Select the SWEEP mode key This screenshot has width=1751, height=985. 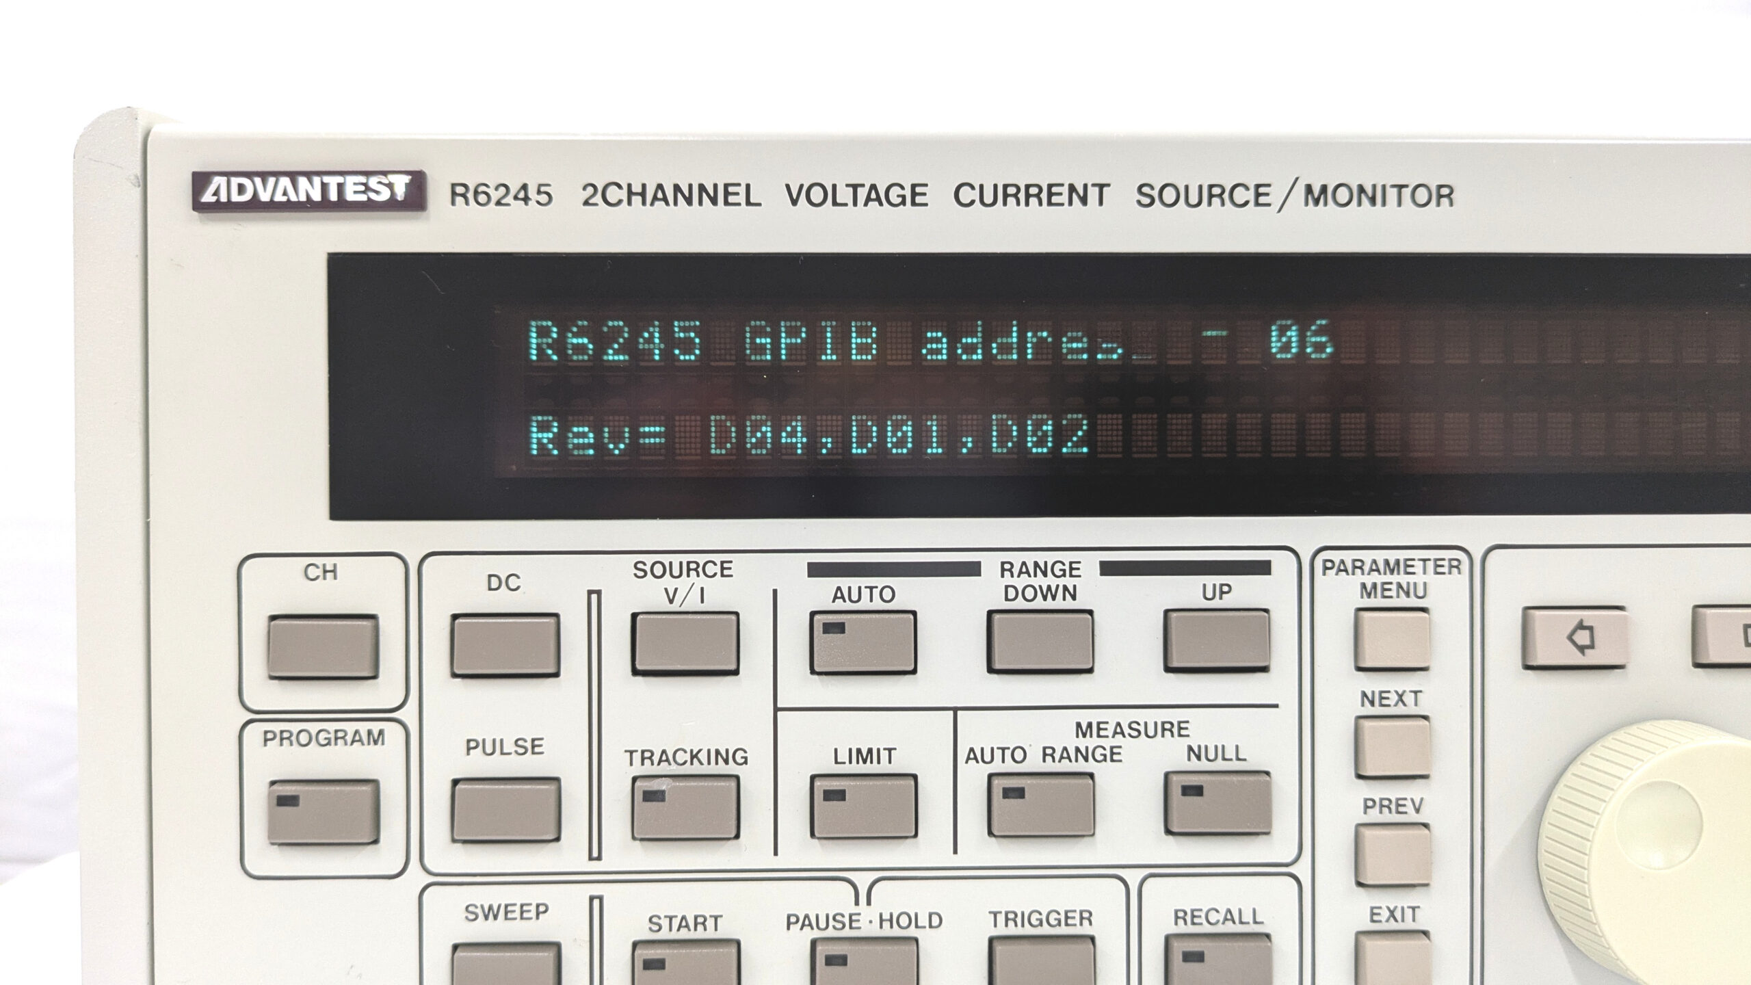click(506, 964)
